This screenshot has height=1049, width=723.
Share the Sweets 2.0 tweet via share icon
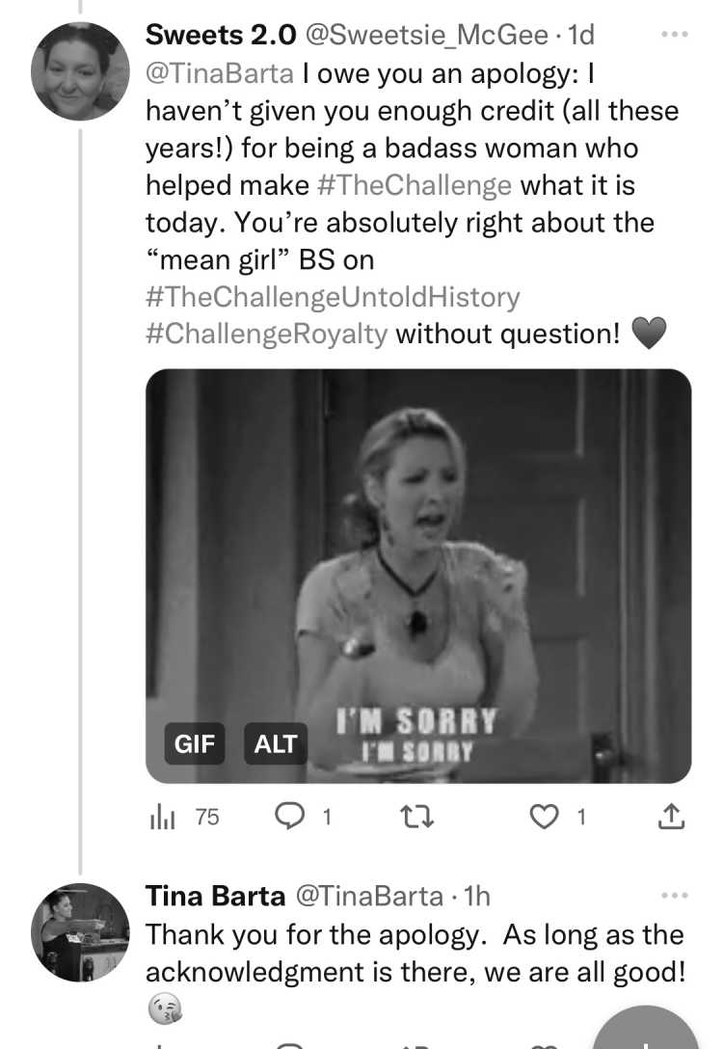click(x=671, y=817)
